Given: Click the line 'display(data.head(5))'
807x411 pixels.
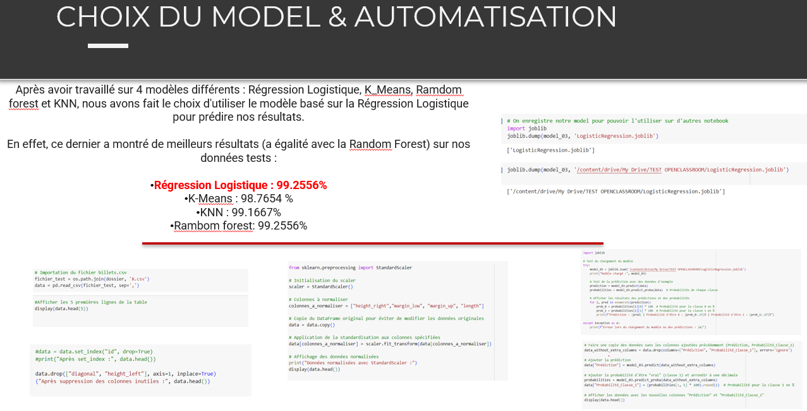Looking at the screenshot, I should pos(61,309).
